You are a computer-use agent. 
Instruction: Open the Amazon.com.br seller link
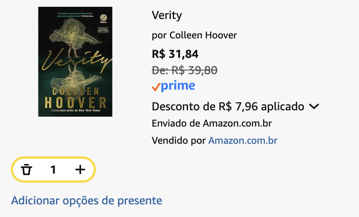point(243,140)
